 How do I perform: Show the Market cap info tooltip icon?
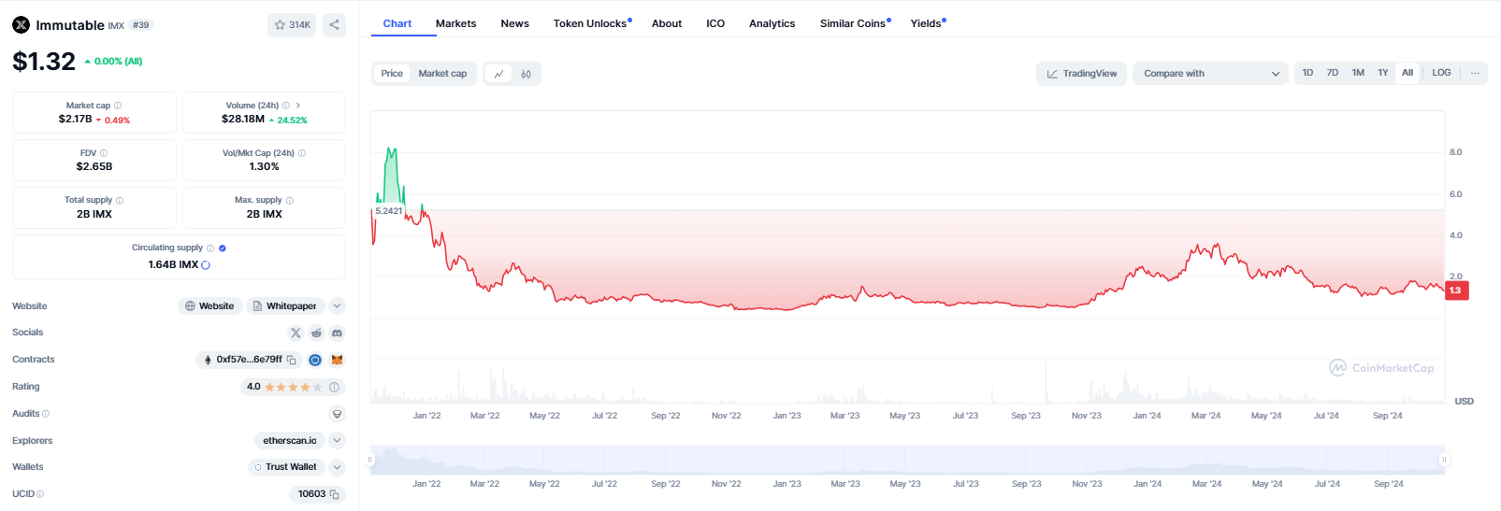pos(117,106)
